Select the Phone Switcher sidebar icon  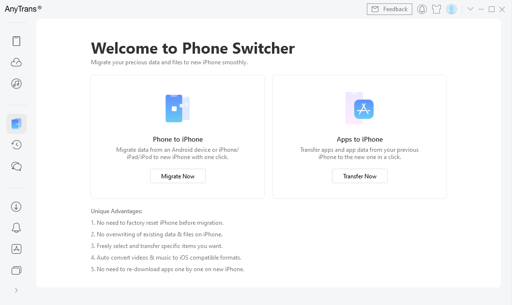[x=16, y=124]
